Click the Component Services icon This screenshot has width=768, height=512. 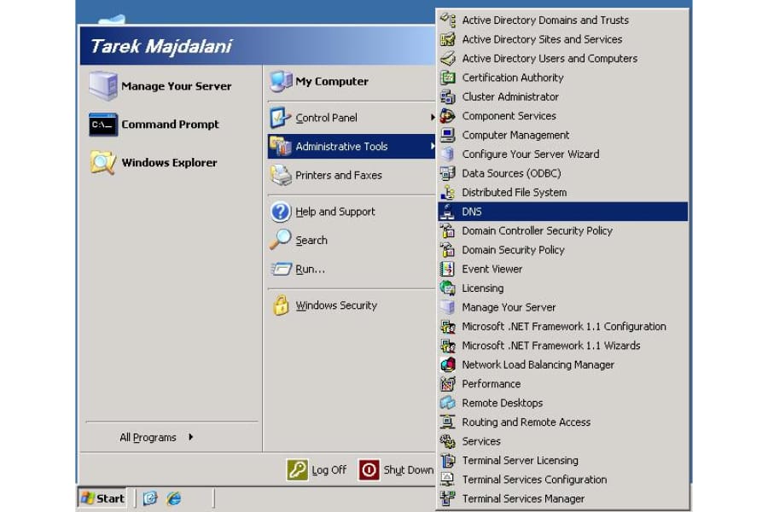(x=447, y=116)
